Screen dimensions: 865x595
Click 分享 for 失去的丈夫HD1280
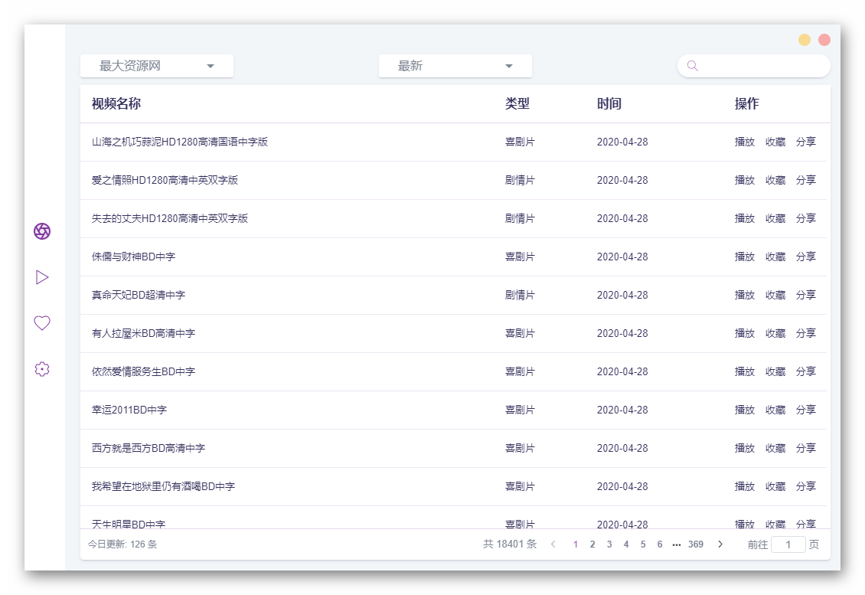806,218
